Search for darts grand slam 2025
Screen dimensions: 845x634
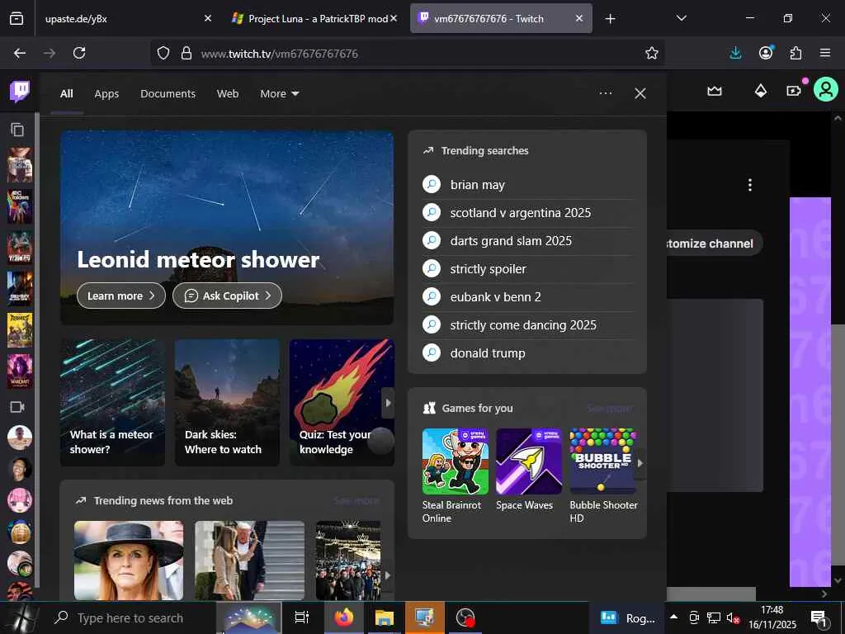click(x=527, y=240)
